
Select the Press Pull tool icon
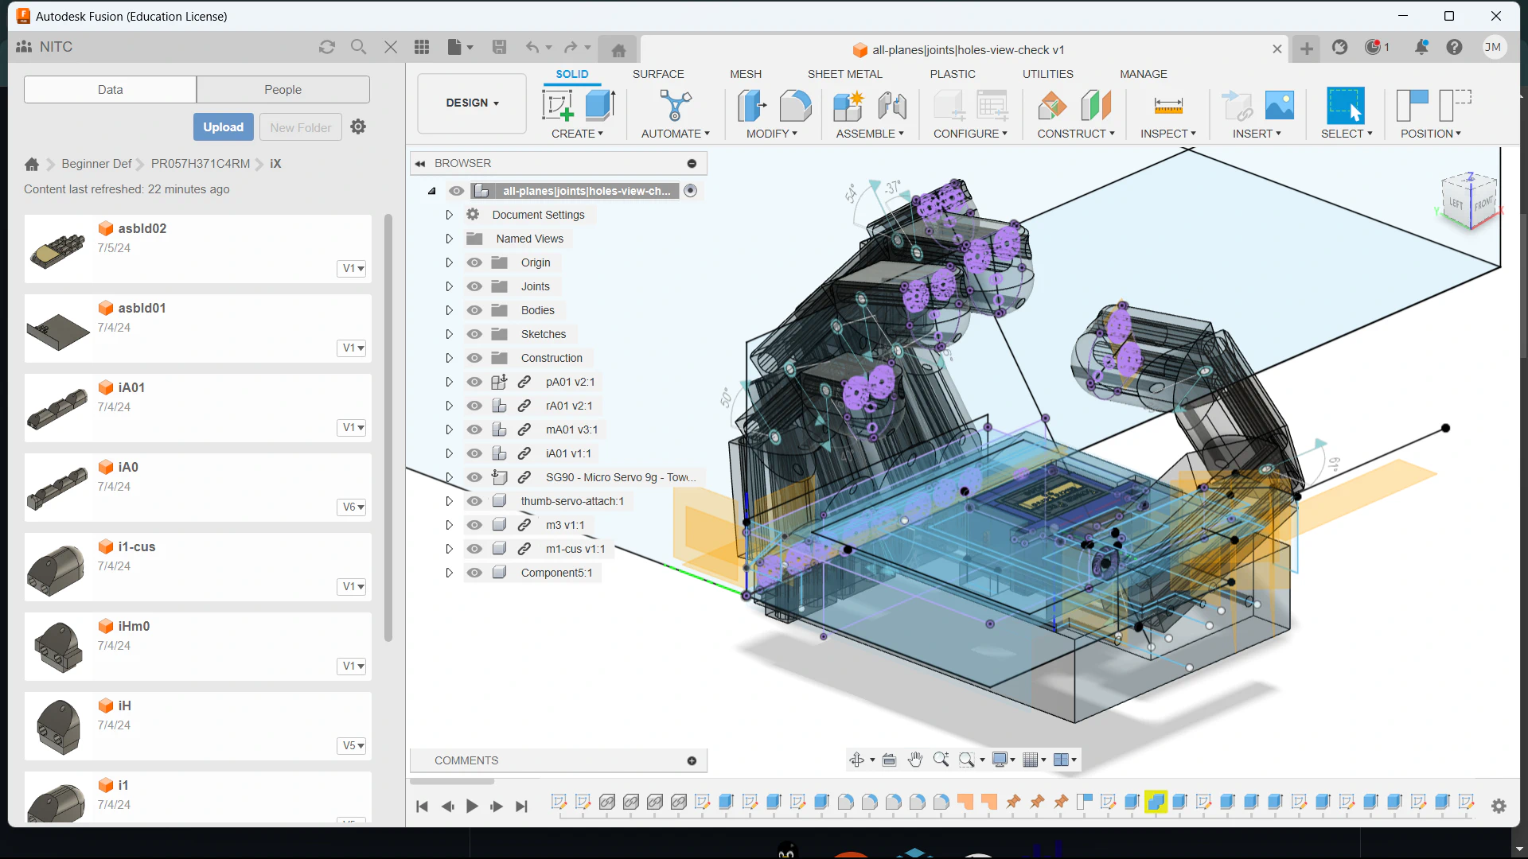pyautogui.click(x=751, y=106)
